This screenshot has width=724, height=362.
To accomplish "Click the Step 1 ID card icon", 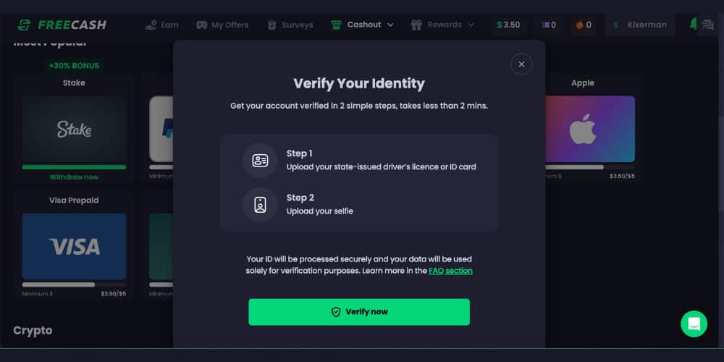I will (x=260, y=161).
